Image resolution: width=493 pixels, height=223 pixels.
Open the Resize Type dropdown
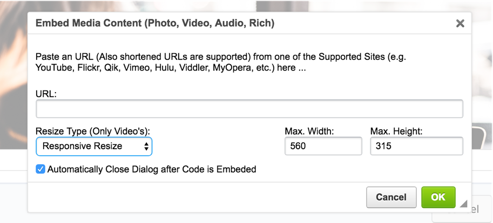(94, 146)
